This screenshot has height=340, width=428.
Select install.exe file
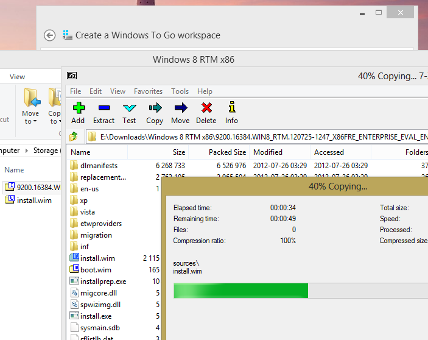pos(96,316)
